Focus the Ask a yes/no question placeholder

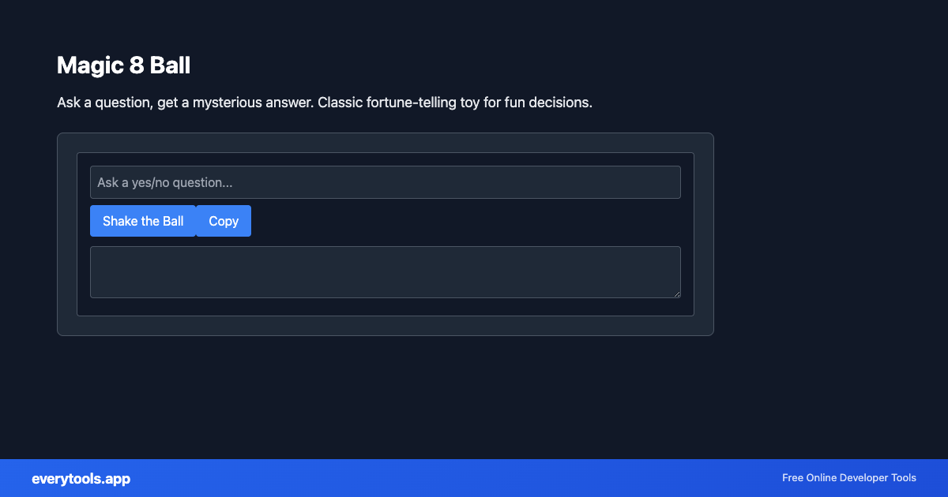coord(386,181)
